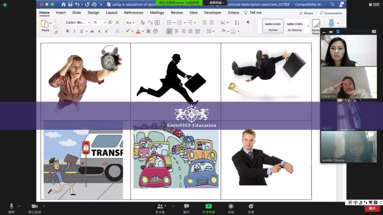Toggle Strikethrough formatting
The height and width of the screenshot is (215, 383).
pos(92,31)
